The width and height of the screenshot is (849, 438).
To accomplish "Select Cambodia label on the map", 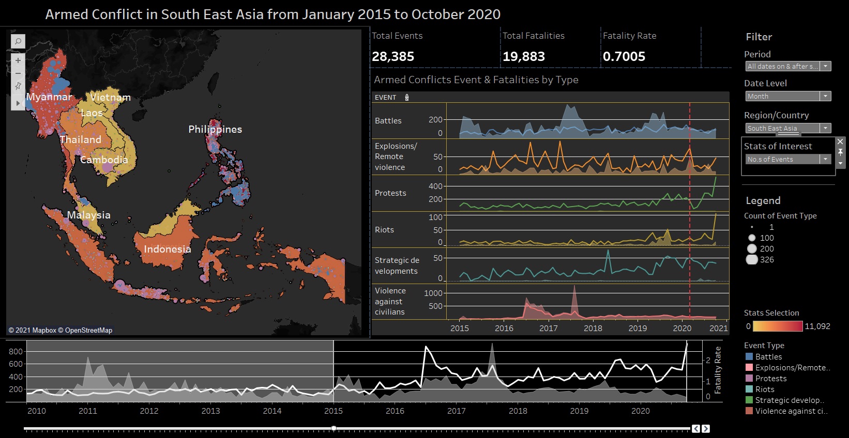I will (104, 160).
